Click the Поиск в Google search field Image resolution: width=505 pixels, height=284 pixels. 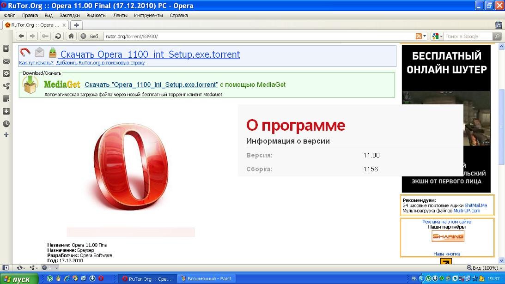tap(468, 36)
